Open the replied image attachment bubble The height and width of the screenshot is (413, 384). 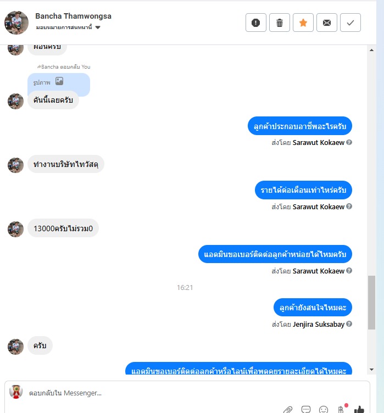tap(59, 82)
